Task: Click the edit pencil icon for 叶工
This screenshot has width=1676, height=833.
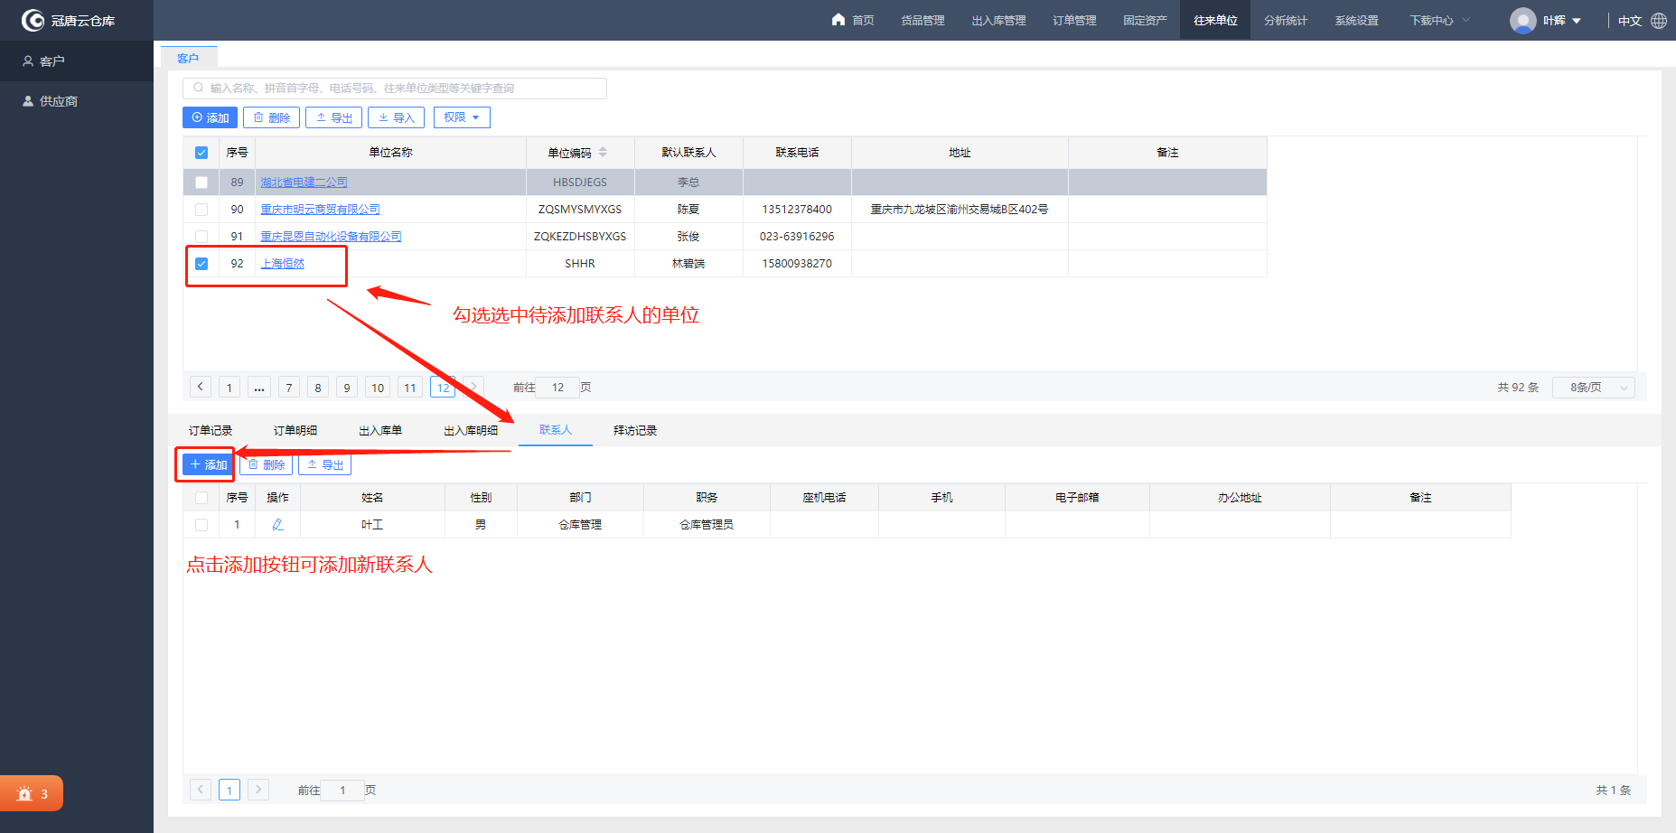Action: point(277,524)
